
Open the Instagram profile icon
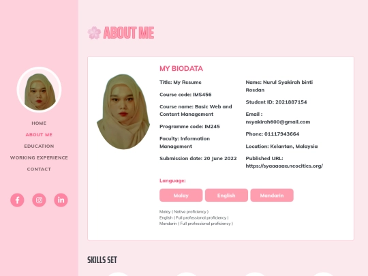coord(39,200)
